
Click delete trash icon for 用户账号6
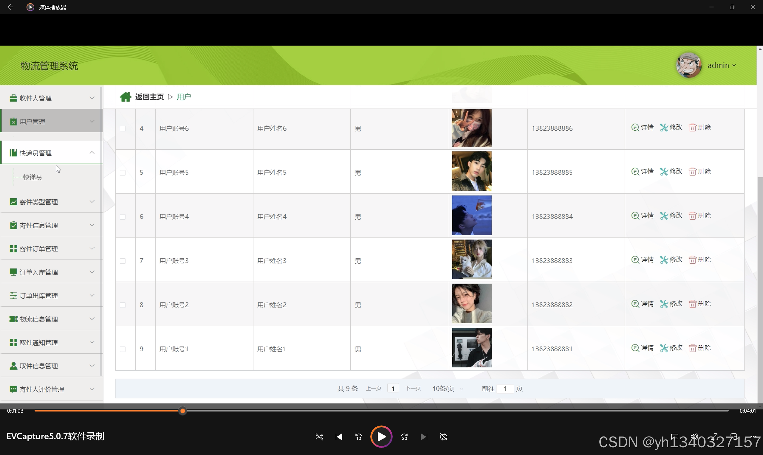click(692, 128)
